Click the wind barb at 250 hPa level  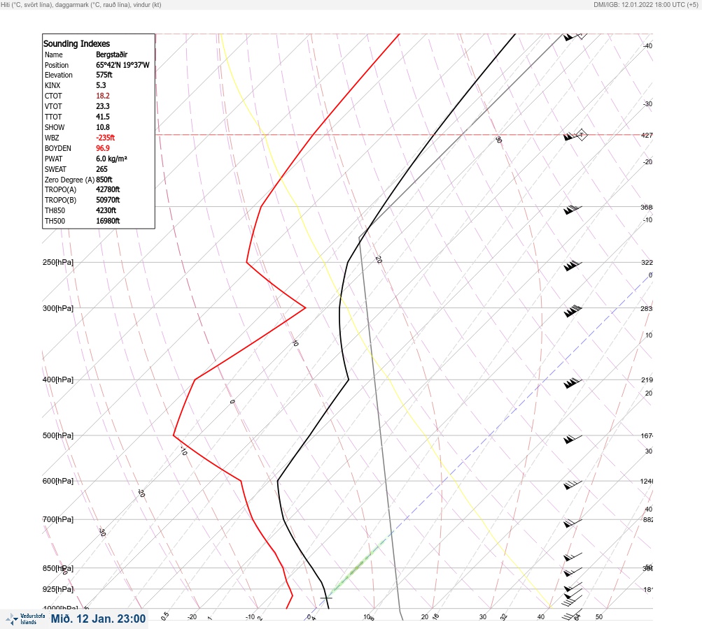[x=573, y=266]
